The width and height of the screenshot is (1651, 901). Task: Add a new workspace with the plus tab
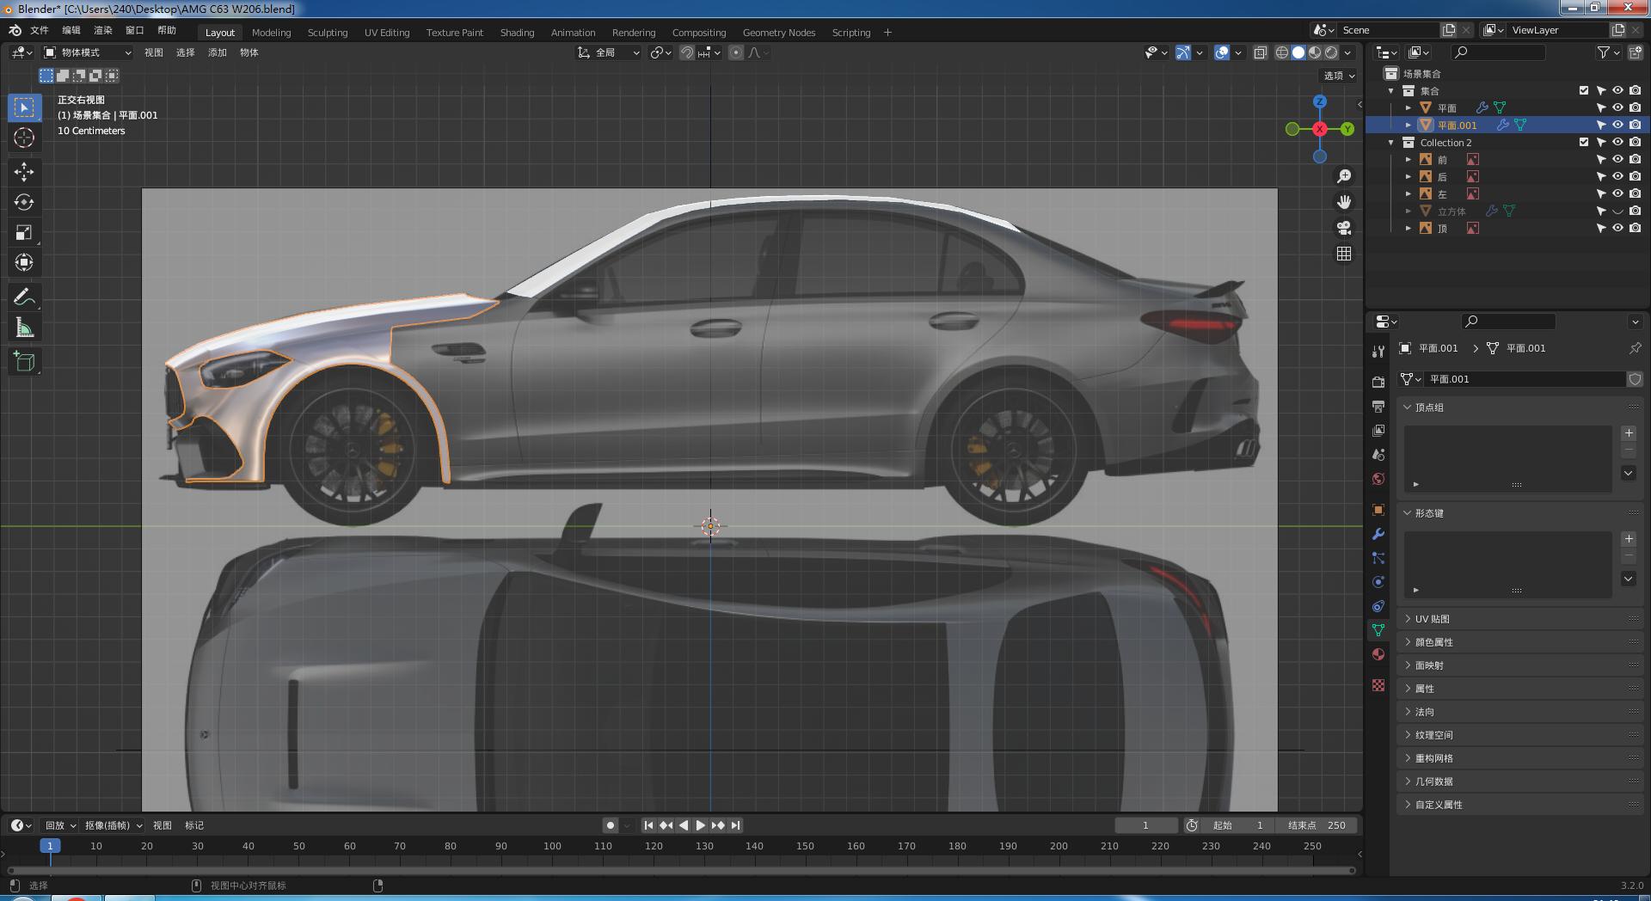point(887,33)
